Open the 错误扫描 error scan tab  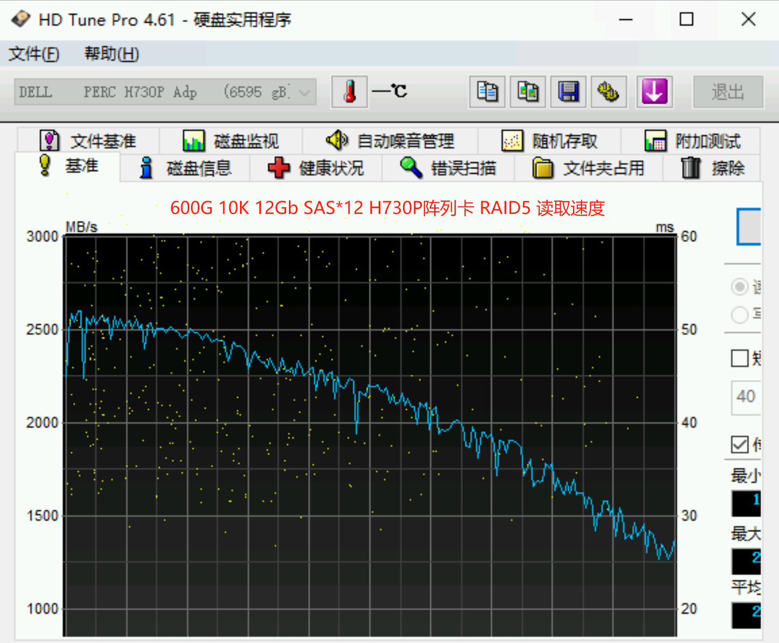pyautogui.click(x=448, y=168)
